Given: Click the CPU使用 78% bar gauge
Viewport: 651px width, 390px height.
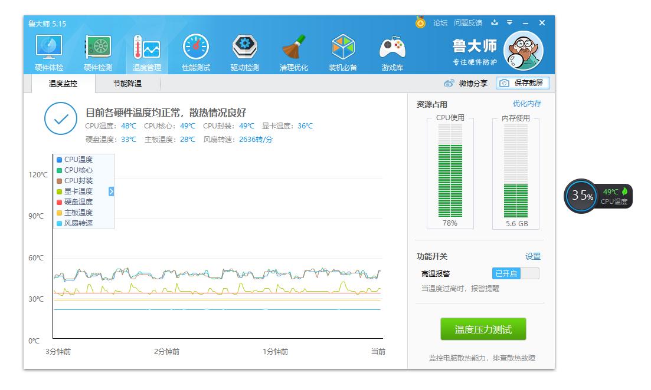Looking at the screenshot, I should (450, 171).
